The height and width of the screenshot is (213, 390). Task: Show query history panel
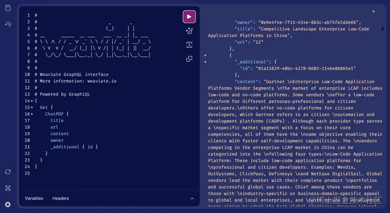click(x=8, y=24)
